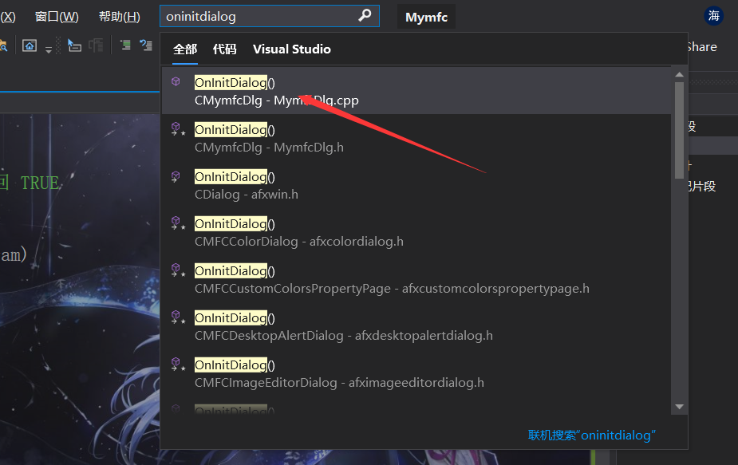Open OnInitDialog result in MymfcDlg.cpp

pyautogui.click(x=416, y=91)
